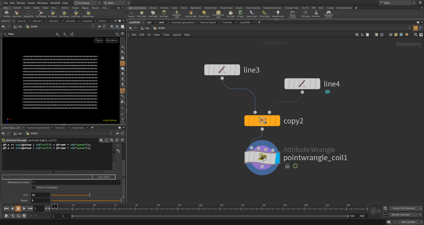
Task: Click the Sky Light shelf icon
Action: coord(230,14)
